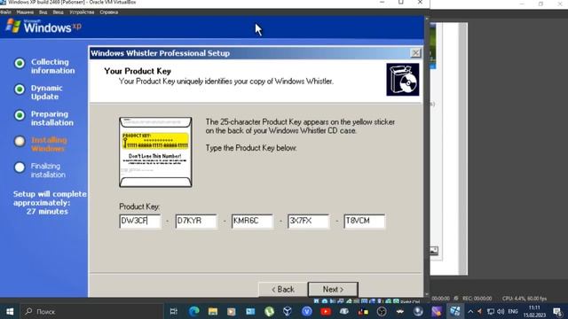This screenshot has height=319, width=568.
Task: Open the Windows Start menu
Action: [x=10, y=311]
